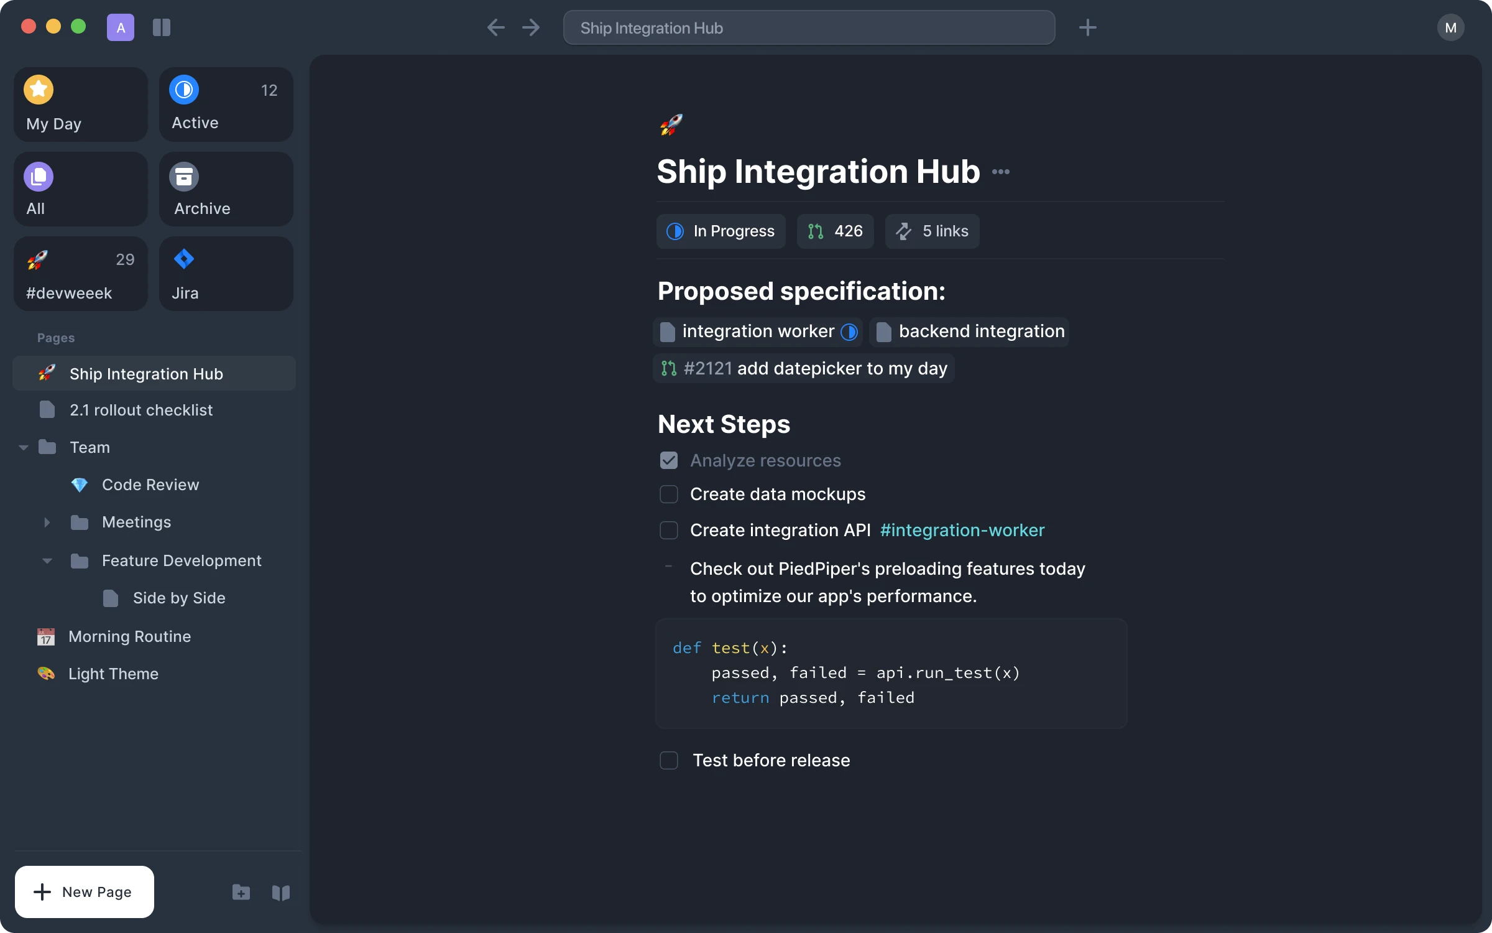Open the Active tile
The height and width of the screenshot is (933, 1492).
point(226,104)
